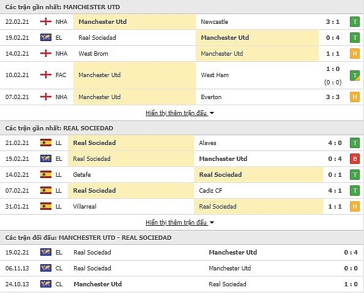
Task: Select 'Các trận đối đầu' head-to-head section header
Action: (x=88, y=238)
